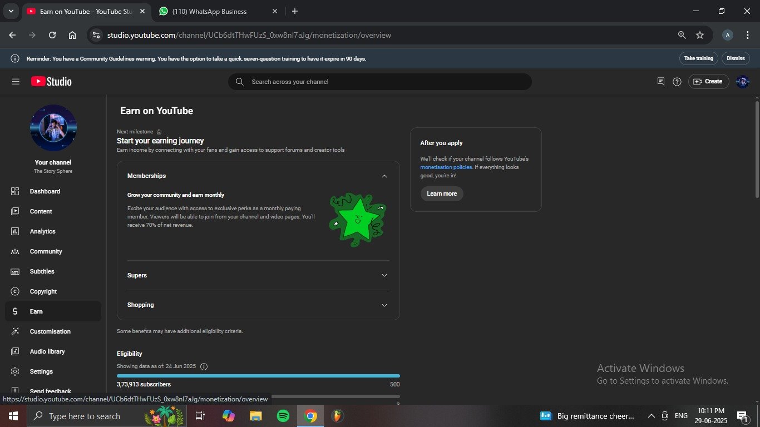Click the Create button

click(x=709, y=82)
